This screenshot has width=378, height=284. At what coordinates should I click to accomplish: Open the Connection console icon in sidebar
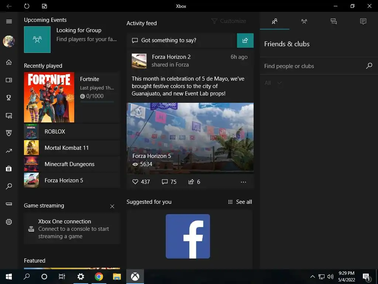click(9, 204)
